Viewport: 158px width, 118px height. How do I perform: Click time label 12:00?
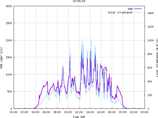click(x=79, y=112)
